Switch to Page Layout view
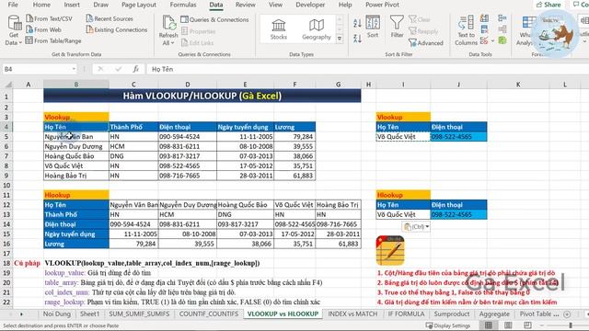 (x=508, y=325)
